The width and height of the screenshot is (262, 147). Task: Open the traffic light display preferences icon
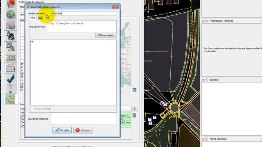(x=11, y=4)
